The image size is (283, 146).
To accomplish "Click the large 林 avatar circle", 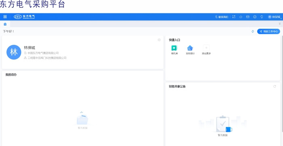I will pos(14,52).
